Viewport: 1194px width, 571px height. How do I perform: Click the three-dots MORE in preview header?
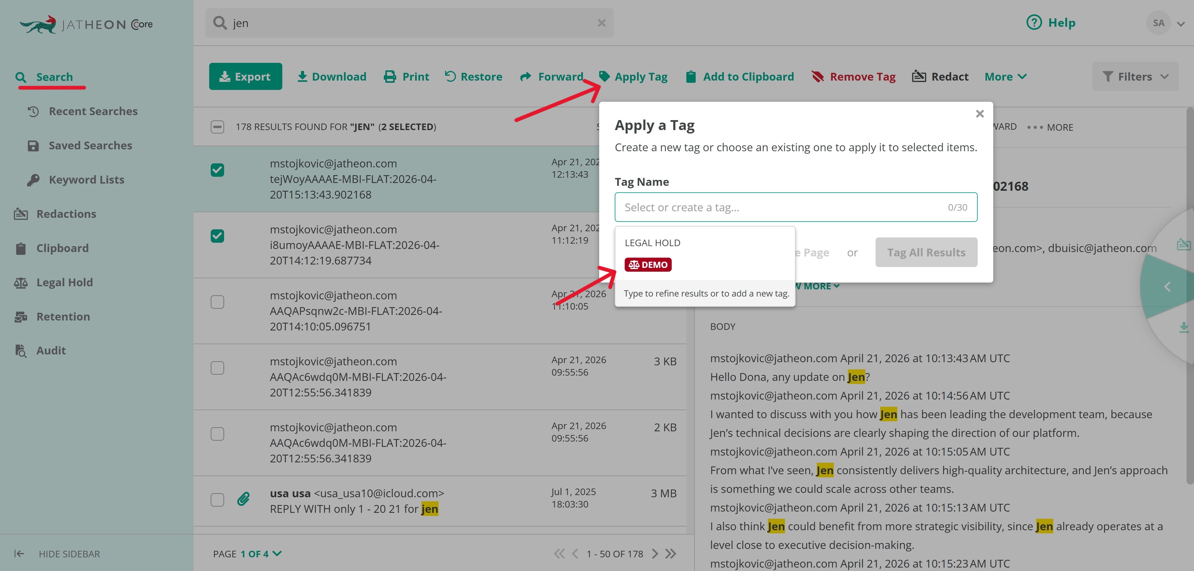pyautogui.click(x=1050, y=128)
